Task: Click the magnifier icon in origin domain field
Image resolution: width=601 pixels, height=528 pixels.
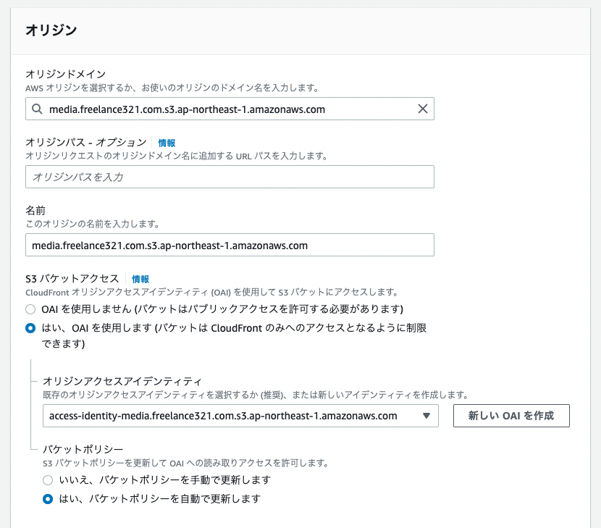Action: [37, 109]
